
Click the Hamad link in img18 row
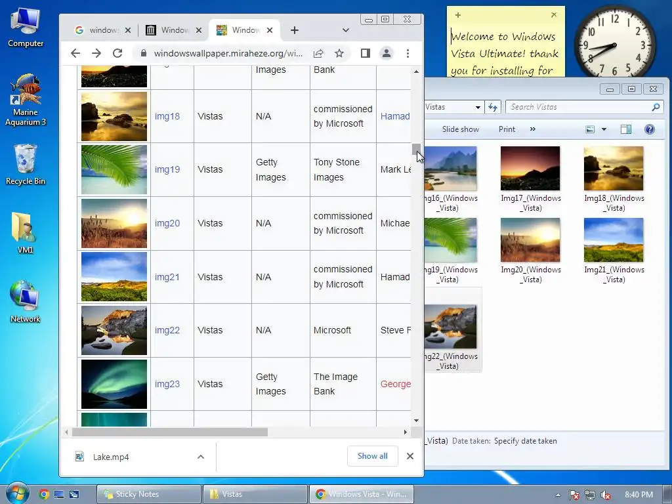click(x=395, y=116)
